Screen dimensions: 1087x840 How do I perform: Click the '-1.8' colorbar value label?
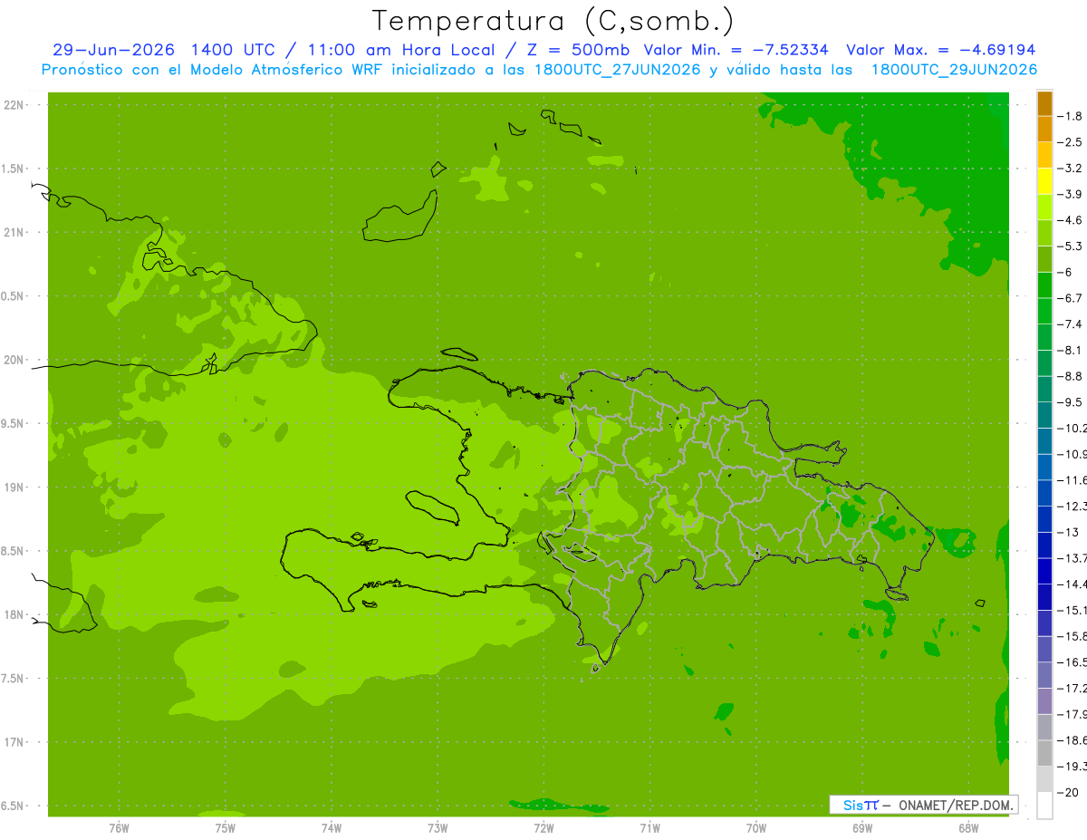coord(1072,116)
